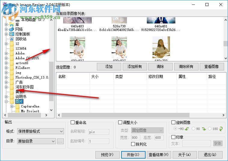Click the 添加所有 add all button
Viewport: 228px width, 161px height.
tap(135, 67)
